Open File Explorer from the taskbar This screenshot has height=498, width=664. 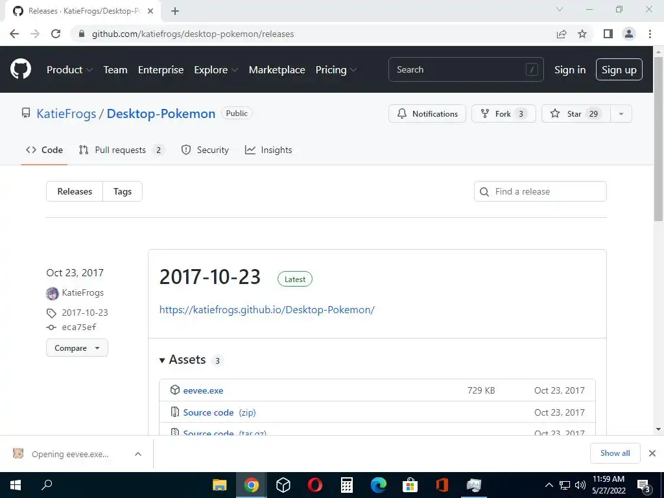pos(220,485)
